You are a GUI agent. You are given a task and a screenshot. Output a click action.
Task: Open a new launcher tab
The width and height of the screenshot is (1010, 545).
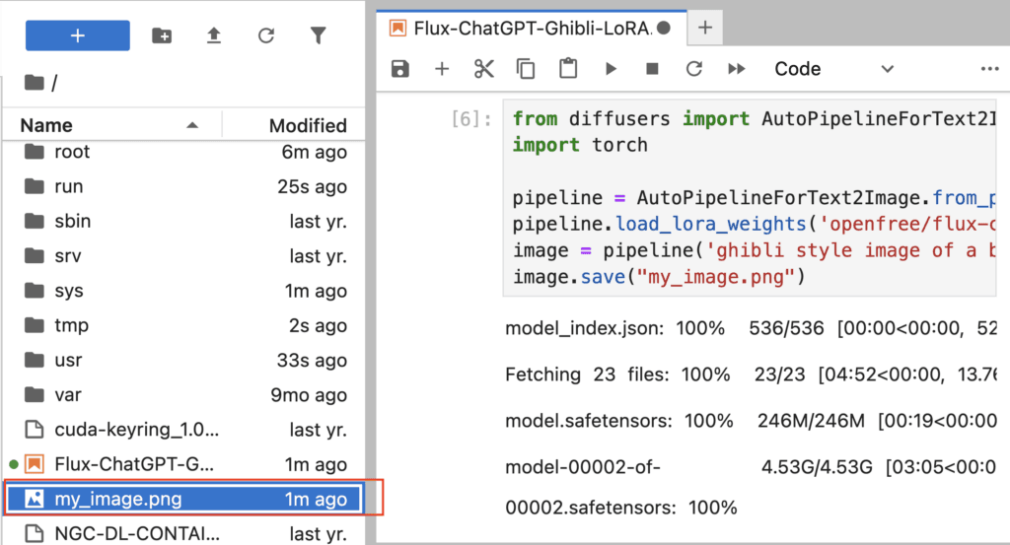click(x=705, y=28)
